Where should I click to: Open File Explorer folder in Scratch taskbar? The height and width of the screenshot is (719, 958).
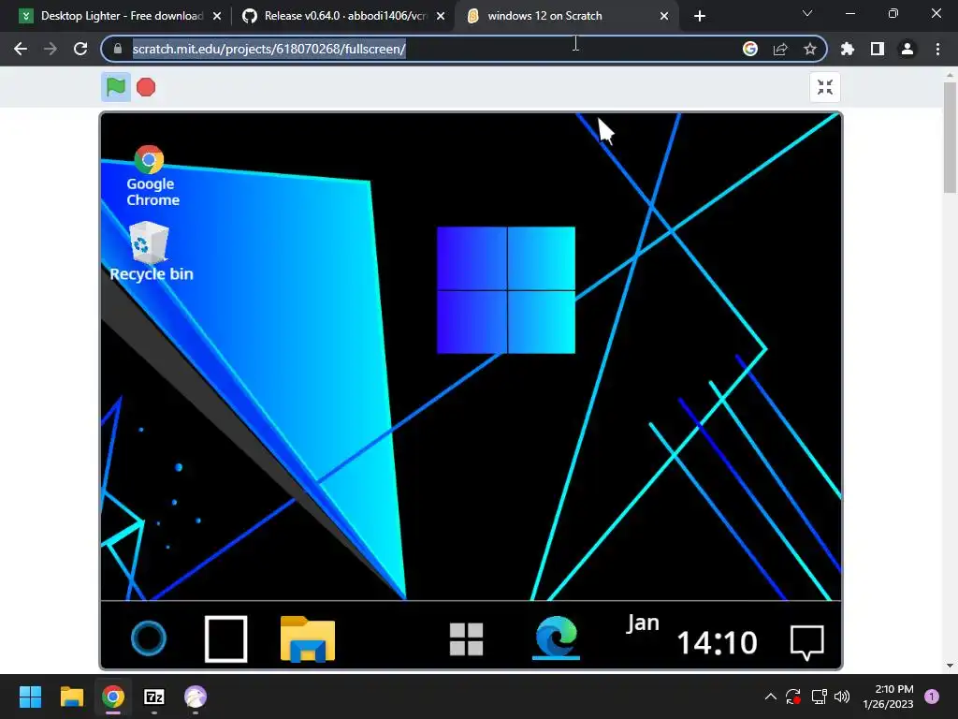point(307,638)
